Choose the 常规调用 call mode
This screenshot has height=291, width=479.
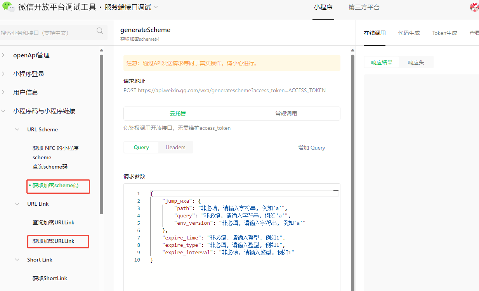click(286, 114)
